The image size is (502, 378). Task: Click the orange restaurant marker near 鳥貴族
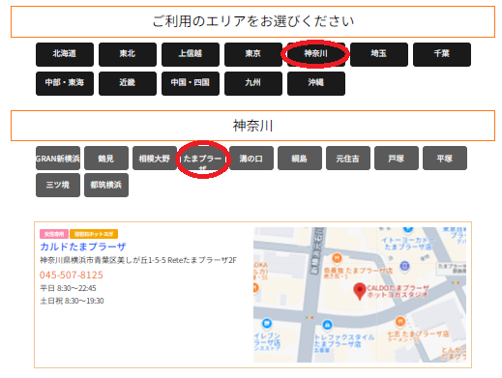click(337, 258)
